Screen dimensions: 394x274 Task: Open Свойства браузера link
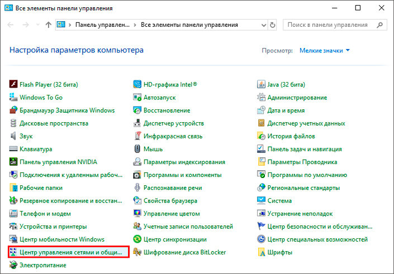click(x=170, y=201)
